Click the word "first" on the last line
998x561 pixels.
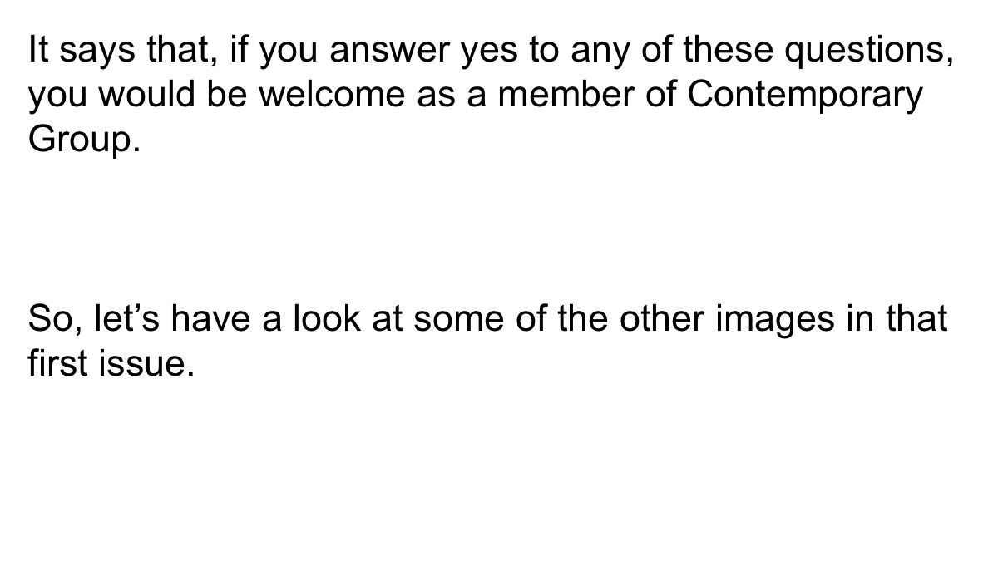pyautogui.click(x=58, y=363)
